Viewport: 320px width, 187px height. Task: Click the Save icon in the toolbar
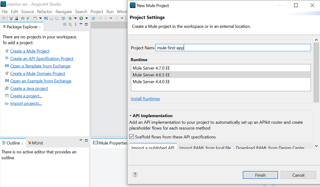point(52,18)
